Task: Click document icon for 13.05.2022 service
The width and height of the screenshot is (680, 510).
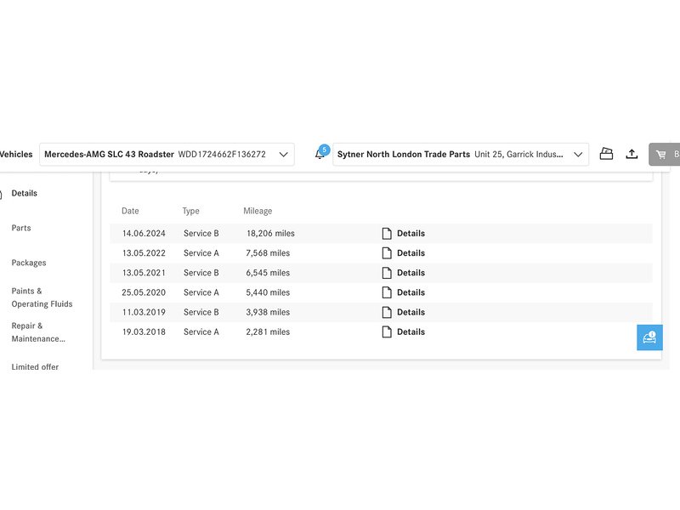Action: click(x=387, y=253)
